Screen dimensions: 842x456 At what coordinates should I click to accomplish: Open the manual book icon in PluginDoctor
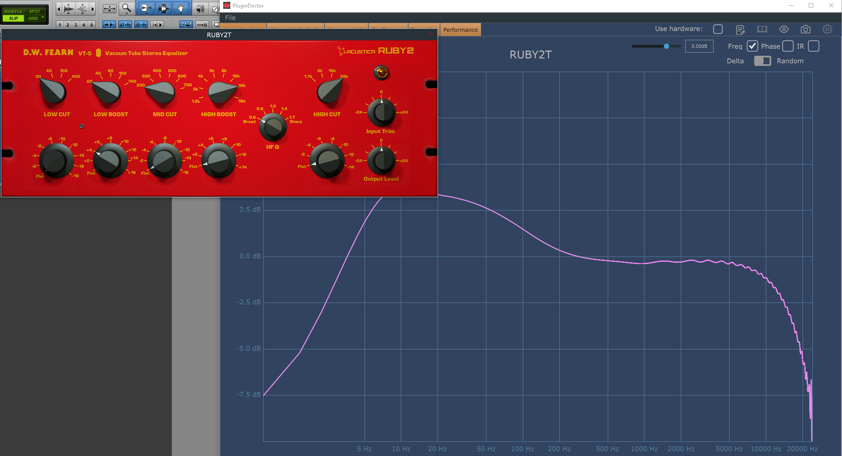[x=762, y=30]
